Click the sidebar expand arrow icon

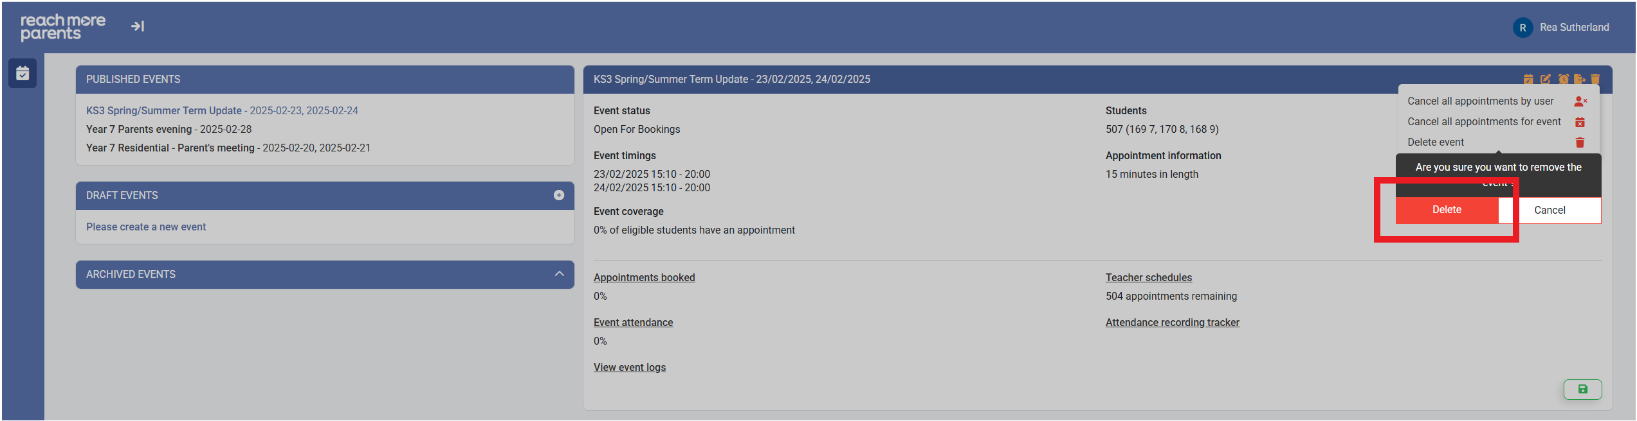[x=138, y=26]
